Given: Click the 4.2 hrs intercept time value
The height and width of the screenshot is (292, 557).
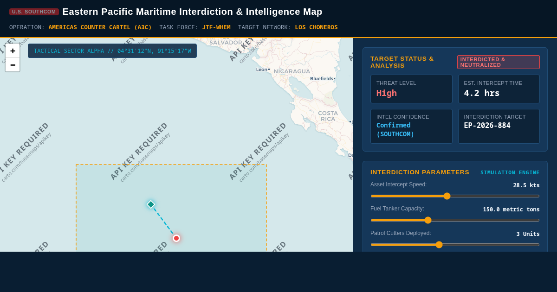Looking at the screenshot, I should pos(482,93).
